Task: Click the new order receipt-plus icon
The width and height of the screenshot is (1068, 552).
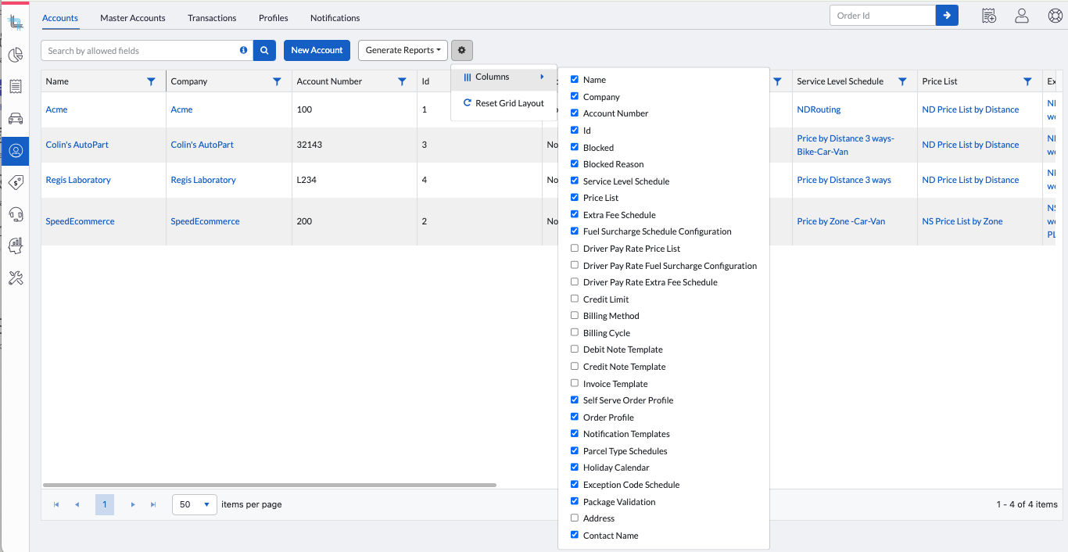Action: click(989, 16)
